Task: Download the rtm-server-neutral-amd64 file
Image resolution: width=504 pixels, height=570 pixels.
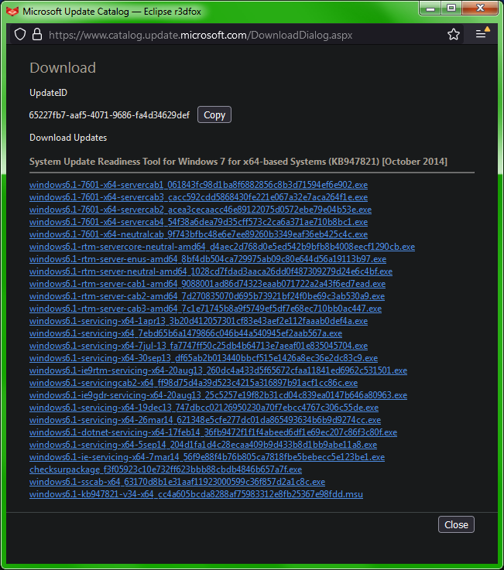Action: coord(211,271)
